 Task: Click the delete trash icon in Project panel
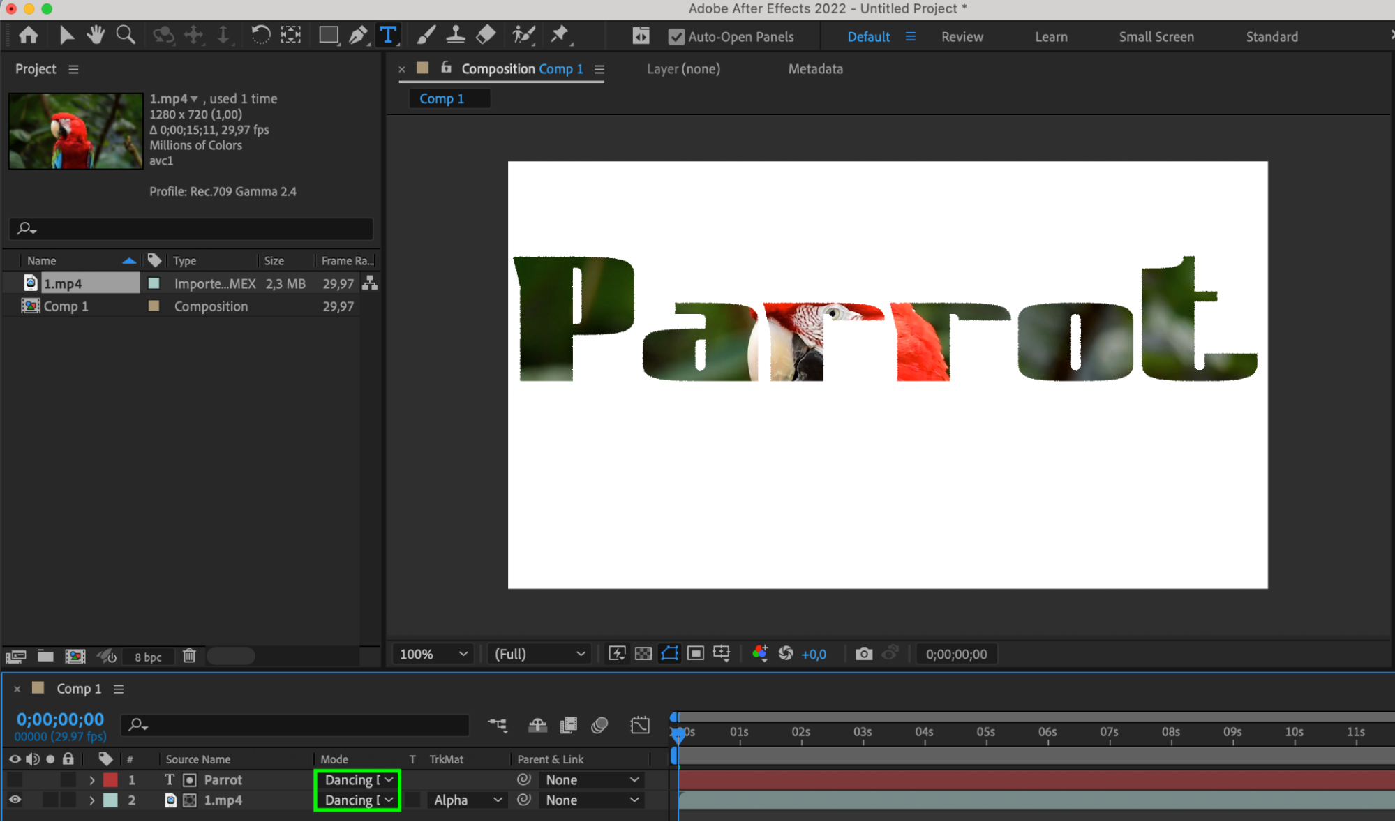pos(189,656)
